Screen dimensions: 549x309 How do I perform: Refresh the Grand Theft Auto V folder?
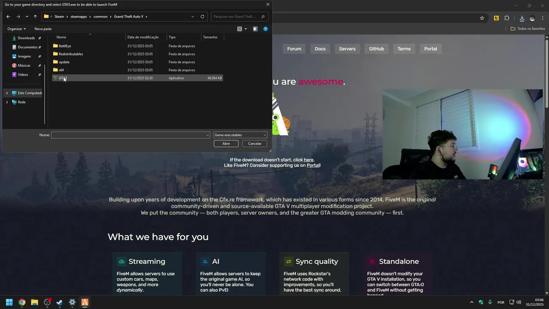click(202, 17)
